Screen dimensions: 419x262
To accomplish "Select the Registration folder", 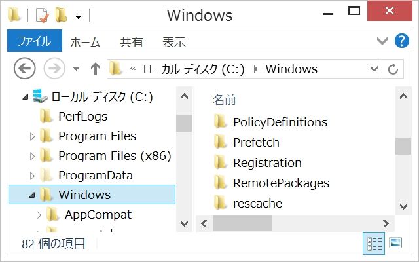I will pyautogui.click(x=267, y=163).
